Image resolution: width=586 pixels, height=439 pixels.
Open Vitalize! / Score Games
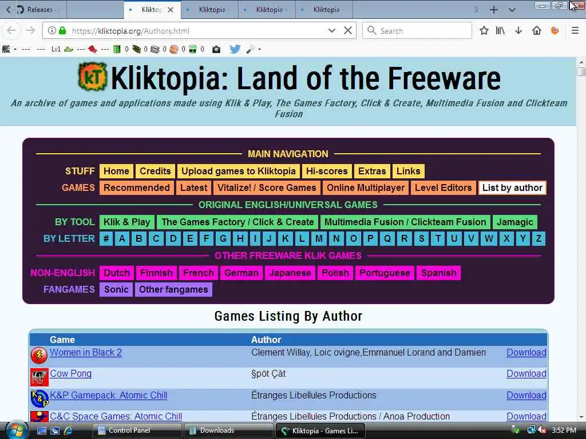pyautogui.click(x=267, y=187)
